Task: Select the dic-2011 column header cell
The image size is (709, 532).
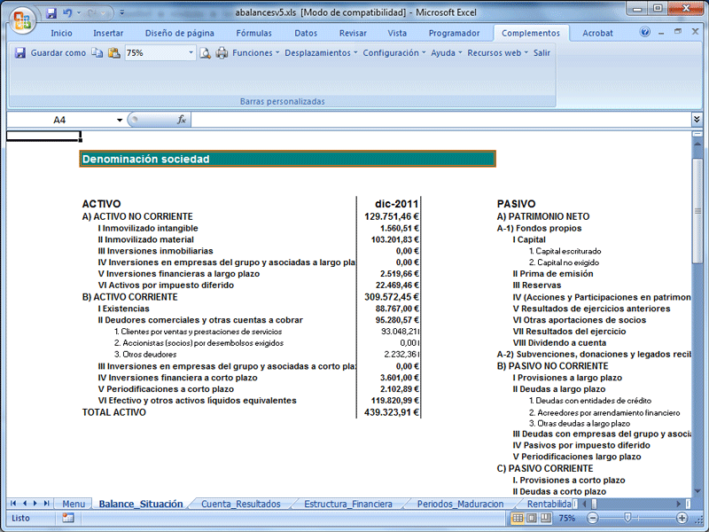Action: pyautogui.click(x=396, y=204)
